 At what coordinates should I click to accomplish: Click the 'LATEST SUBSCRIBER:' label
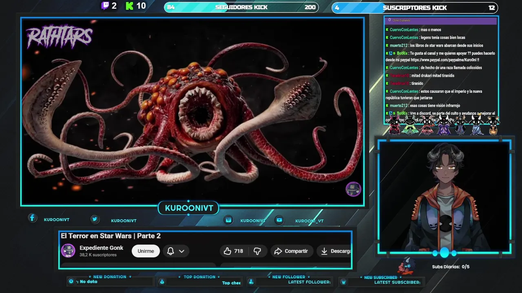click(397, 282)
